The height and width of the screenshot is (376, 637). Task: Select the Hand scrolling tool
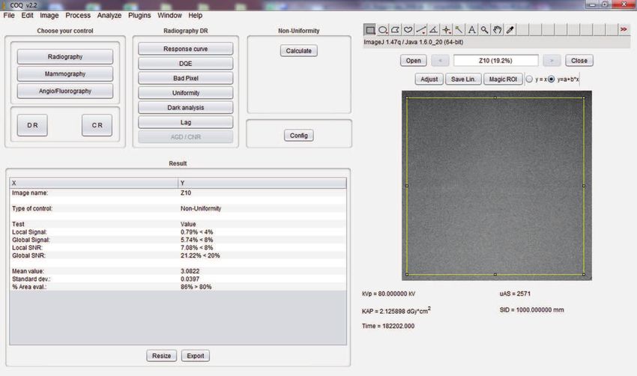tap(498, 30)
